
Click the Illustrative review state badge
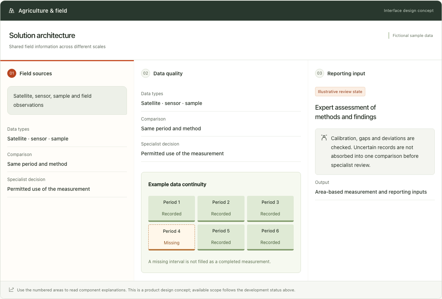(340, 92)
